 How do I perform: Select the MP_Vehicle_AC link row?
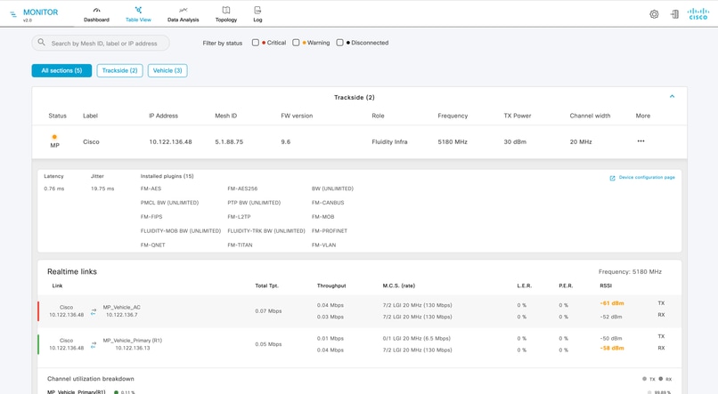(359, 311)
